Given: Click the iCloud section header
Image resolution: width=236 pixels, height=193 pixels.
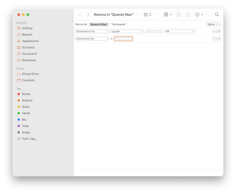Looking at the screenshot, I should coord(20,69).
